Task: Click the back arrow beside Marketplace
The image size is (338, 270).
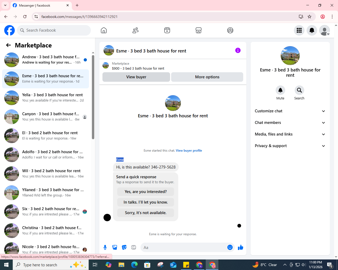Action: tap(8, 45)
